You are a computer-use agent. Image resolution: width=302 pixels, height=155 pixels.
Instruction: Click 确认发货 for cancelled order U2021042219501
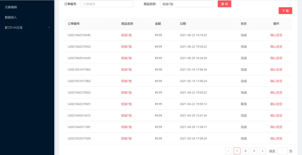click(x=276, y=104)
